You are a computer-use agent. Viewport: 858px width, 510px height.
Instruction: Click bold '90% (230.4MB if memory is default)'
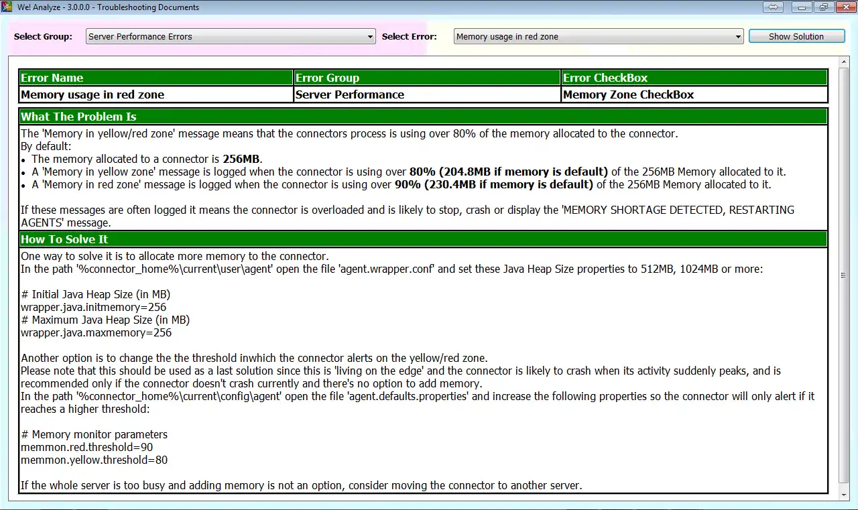click(494, 184)
